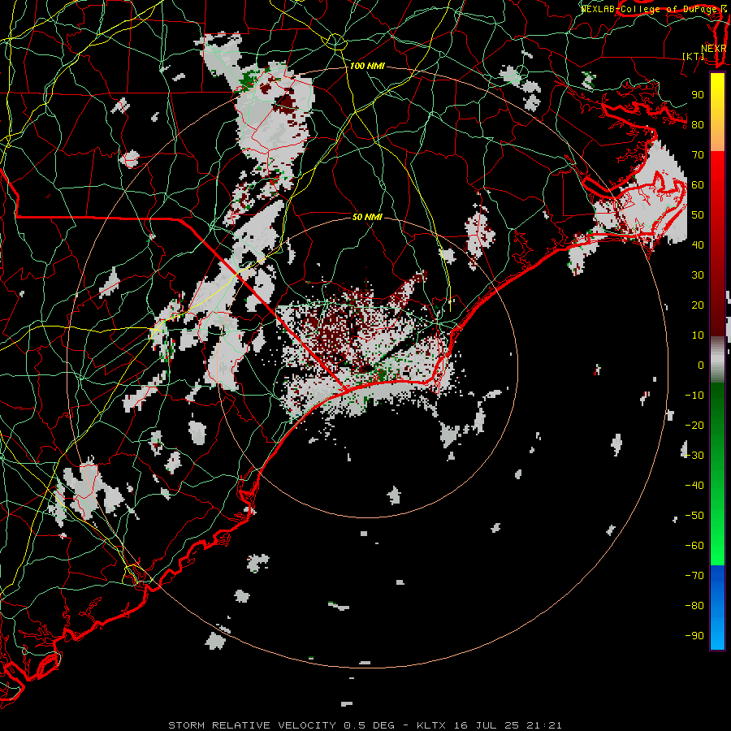Click the "50 NMI" range ring label
The image size is (731, 731).
(x=367, y=217)
